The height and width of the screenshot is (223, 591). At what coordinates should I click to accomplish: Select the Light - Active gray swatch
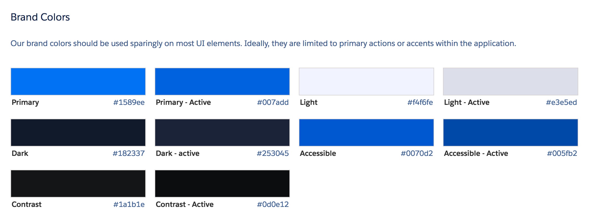click(x=511, y=82)
